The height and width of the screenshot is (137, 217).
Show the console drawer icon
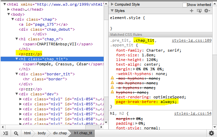6,133
